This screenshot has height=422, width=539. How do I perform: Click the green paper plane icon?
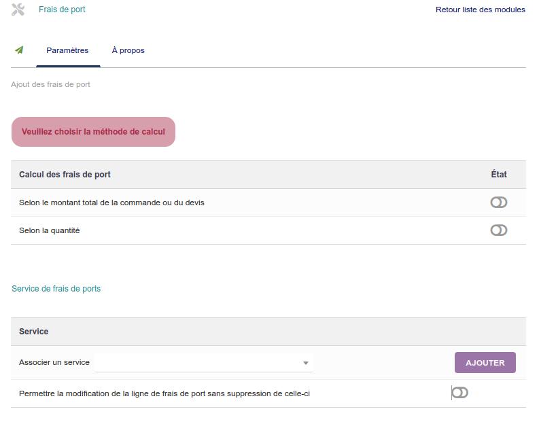coord(19,50)
